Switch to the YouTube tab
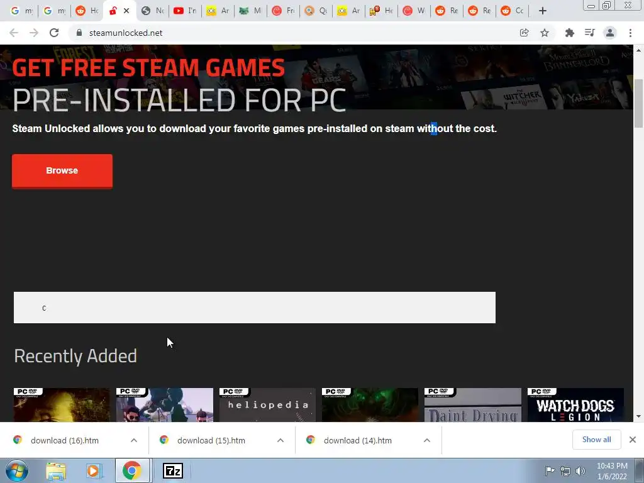 click(x=184, y=11)
